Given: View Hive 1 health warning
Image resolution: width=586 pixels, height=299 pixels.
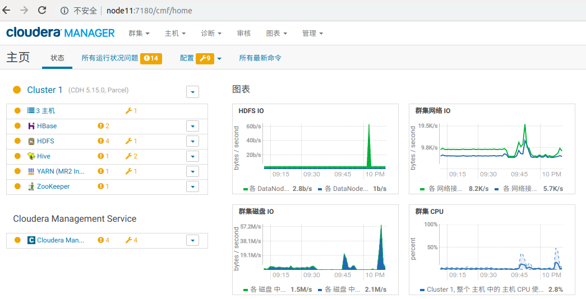Looking at the screenshot, I should (103, 156).
